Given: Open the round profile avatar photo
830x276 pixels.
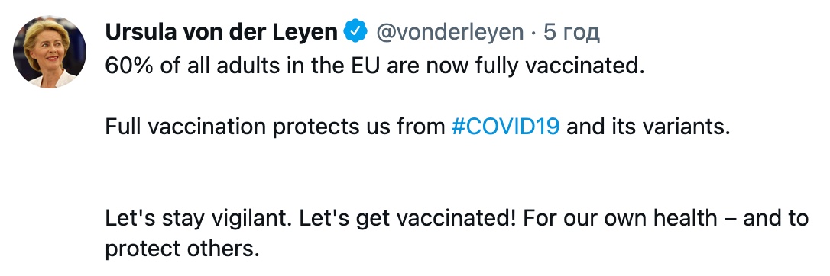Looking at the screenshot, I should point(49,52).
